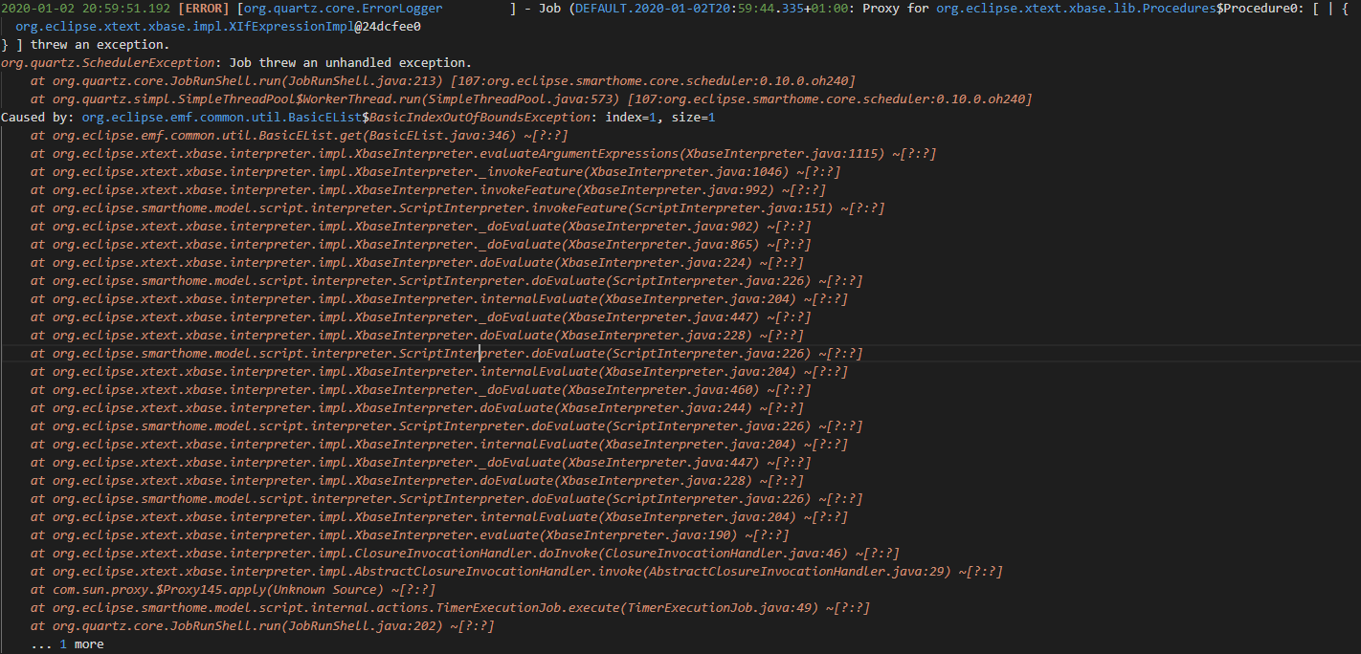The height and width of the screenshot is (654, 1361).
Task: Select the $Proxy145.apply(Unknown Source) frame
Action: coord(233,590)
